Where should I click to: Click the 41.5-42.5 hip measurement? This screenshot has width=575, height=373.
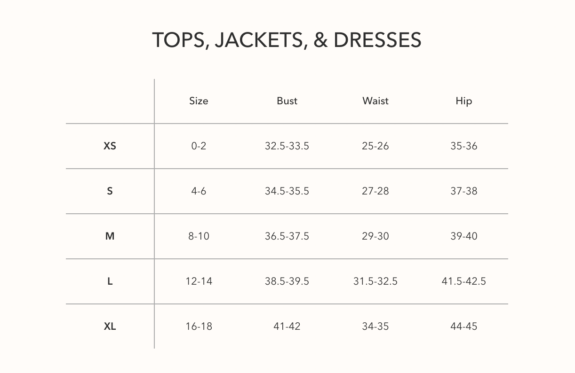[x=463, y=281]
